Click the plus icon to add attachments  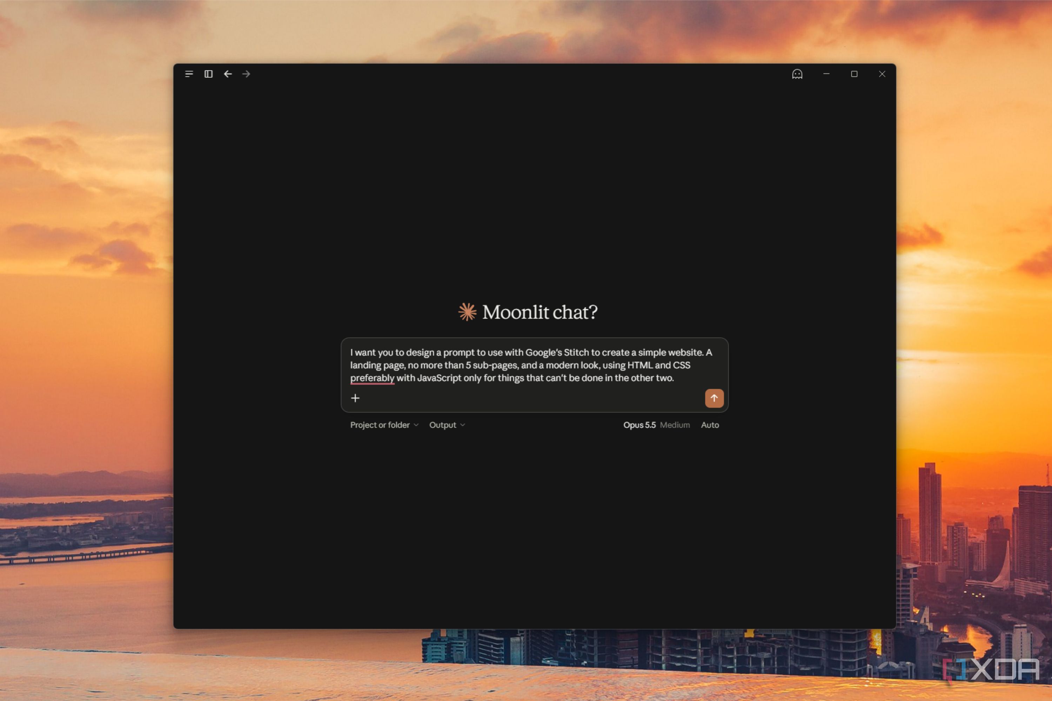tap(355, 398)
